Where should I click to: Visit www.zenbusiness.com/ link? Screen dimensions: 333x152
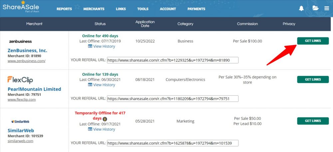27,61
